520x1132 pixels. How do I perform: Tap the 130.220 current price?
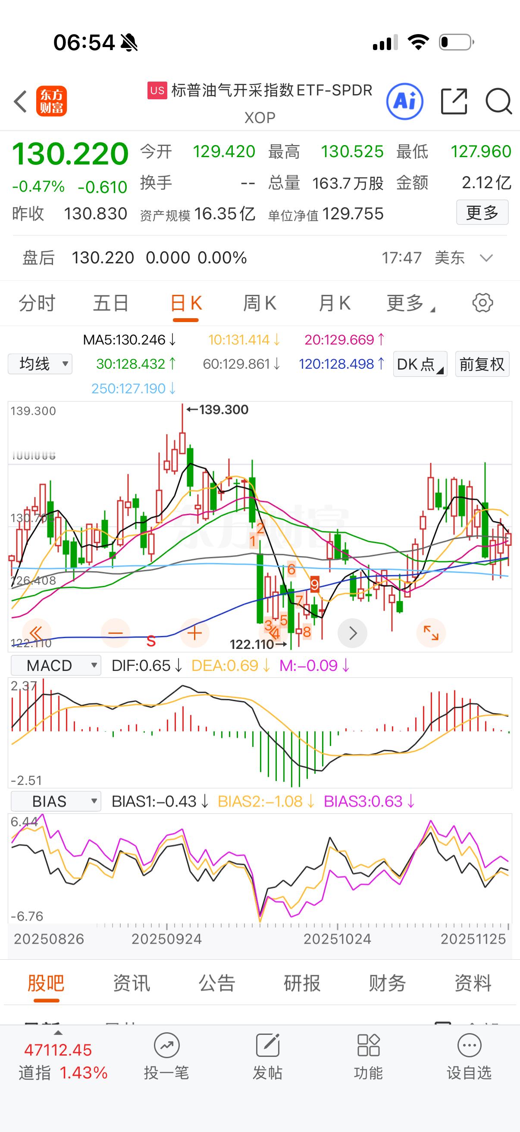click(70, 154)
